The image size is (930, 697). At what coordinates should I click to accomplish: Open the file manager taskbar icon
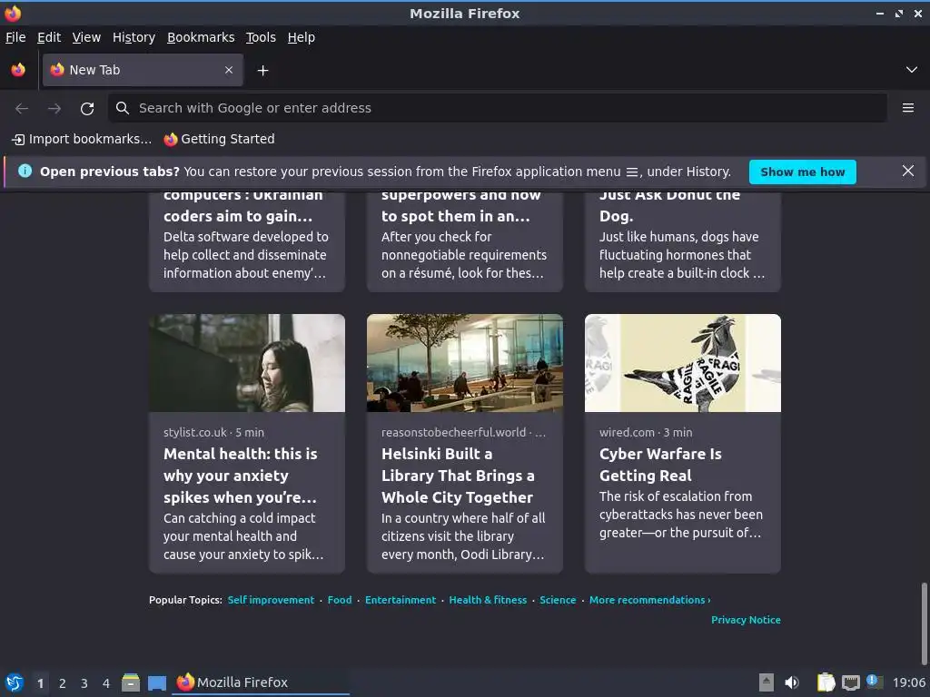[x=131, y=682]
